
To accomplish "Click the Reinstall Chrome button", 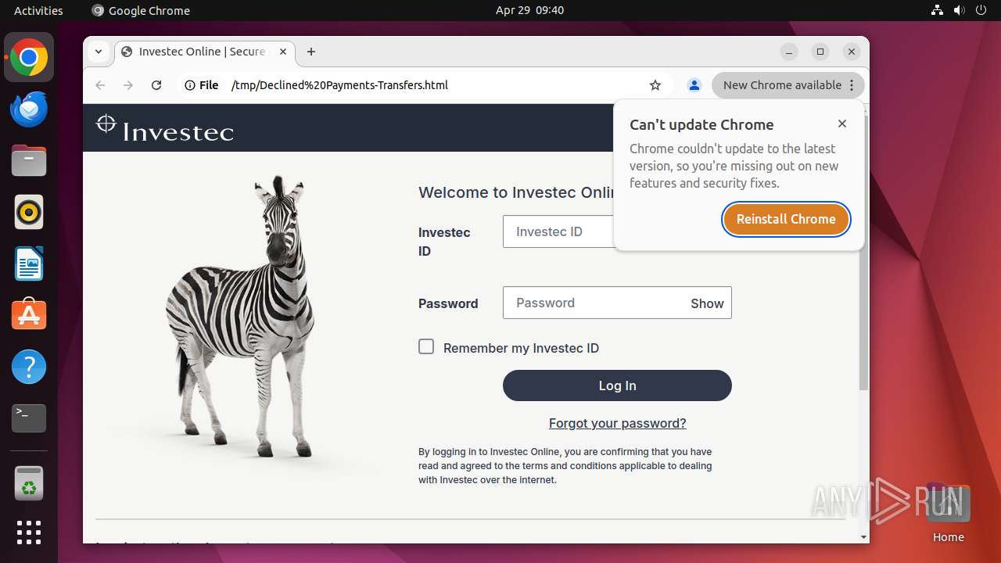I will (x=786, y=219).
